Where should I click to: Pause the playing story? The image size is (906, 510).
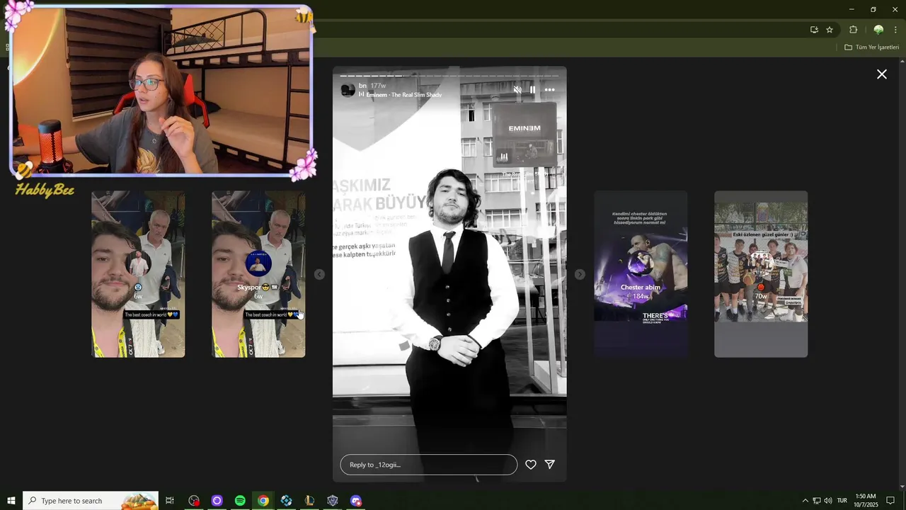(x=532, y=90)
